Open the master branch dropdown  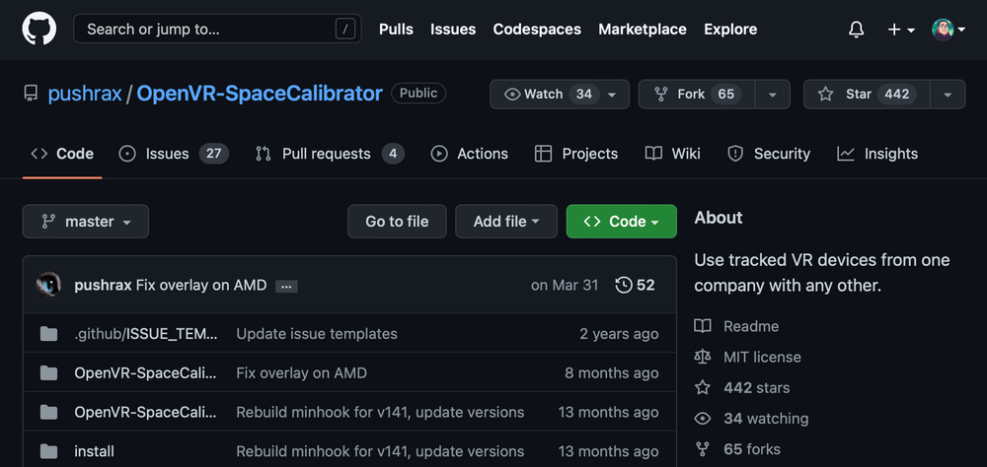click(86, 222)
